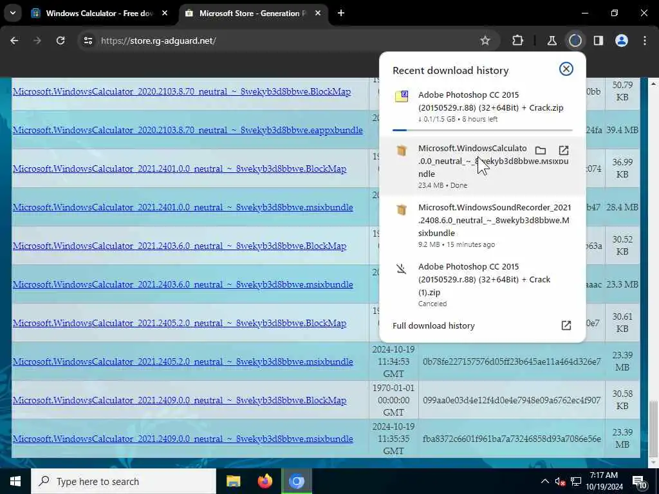Download WindowsCalculator 2021.2409.0.0 BlockMap link
The image size is (659, 494).
click(180, 400)
